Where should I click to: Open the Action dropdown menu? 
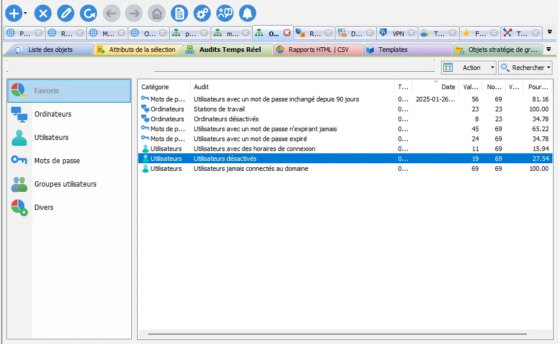[468, 68]
